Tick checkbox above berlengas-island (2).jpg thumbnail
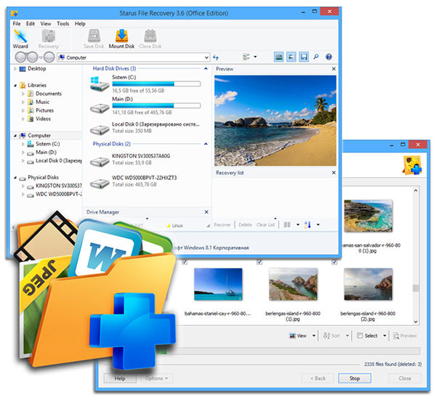 tap(334, 261)
